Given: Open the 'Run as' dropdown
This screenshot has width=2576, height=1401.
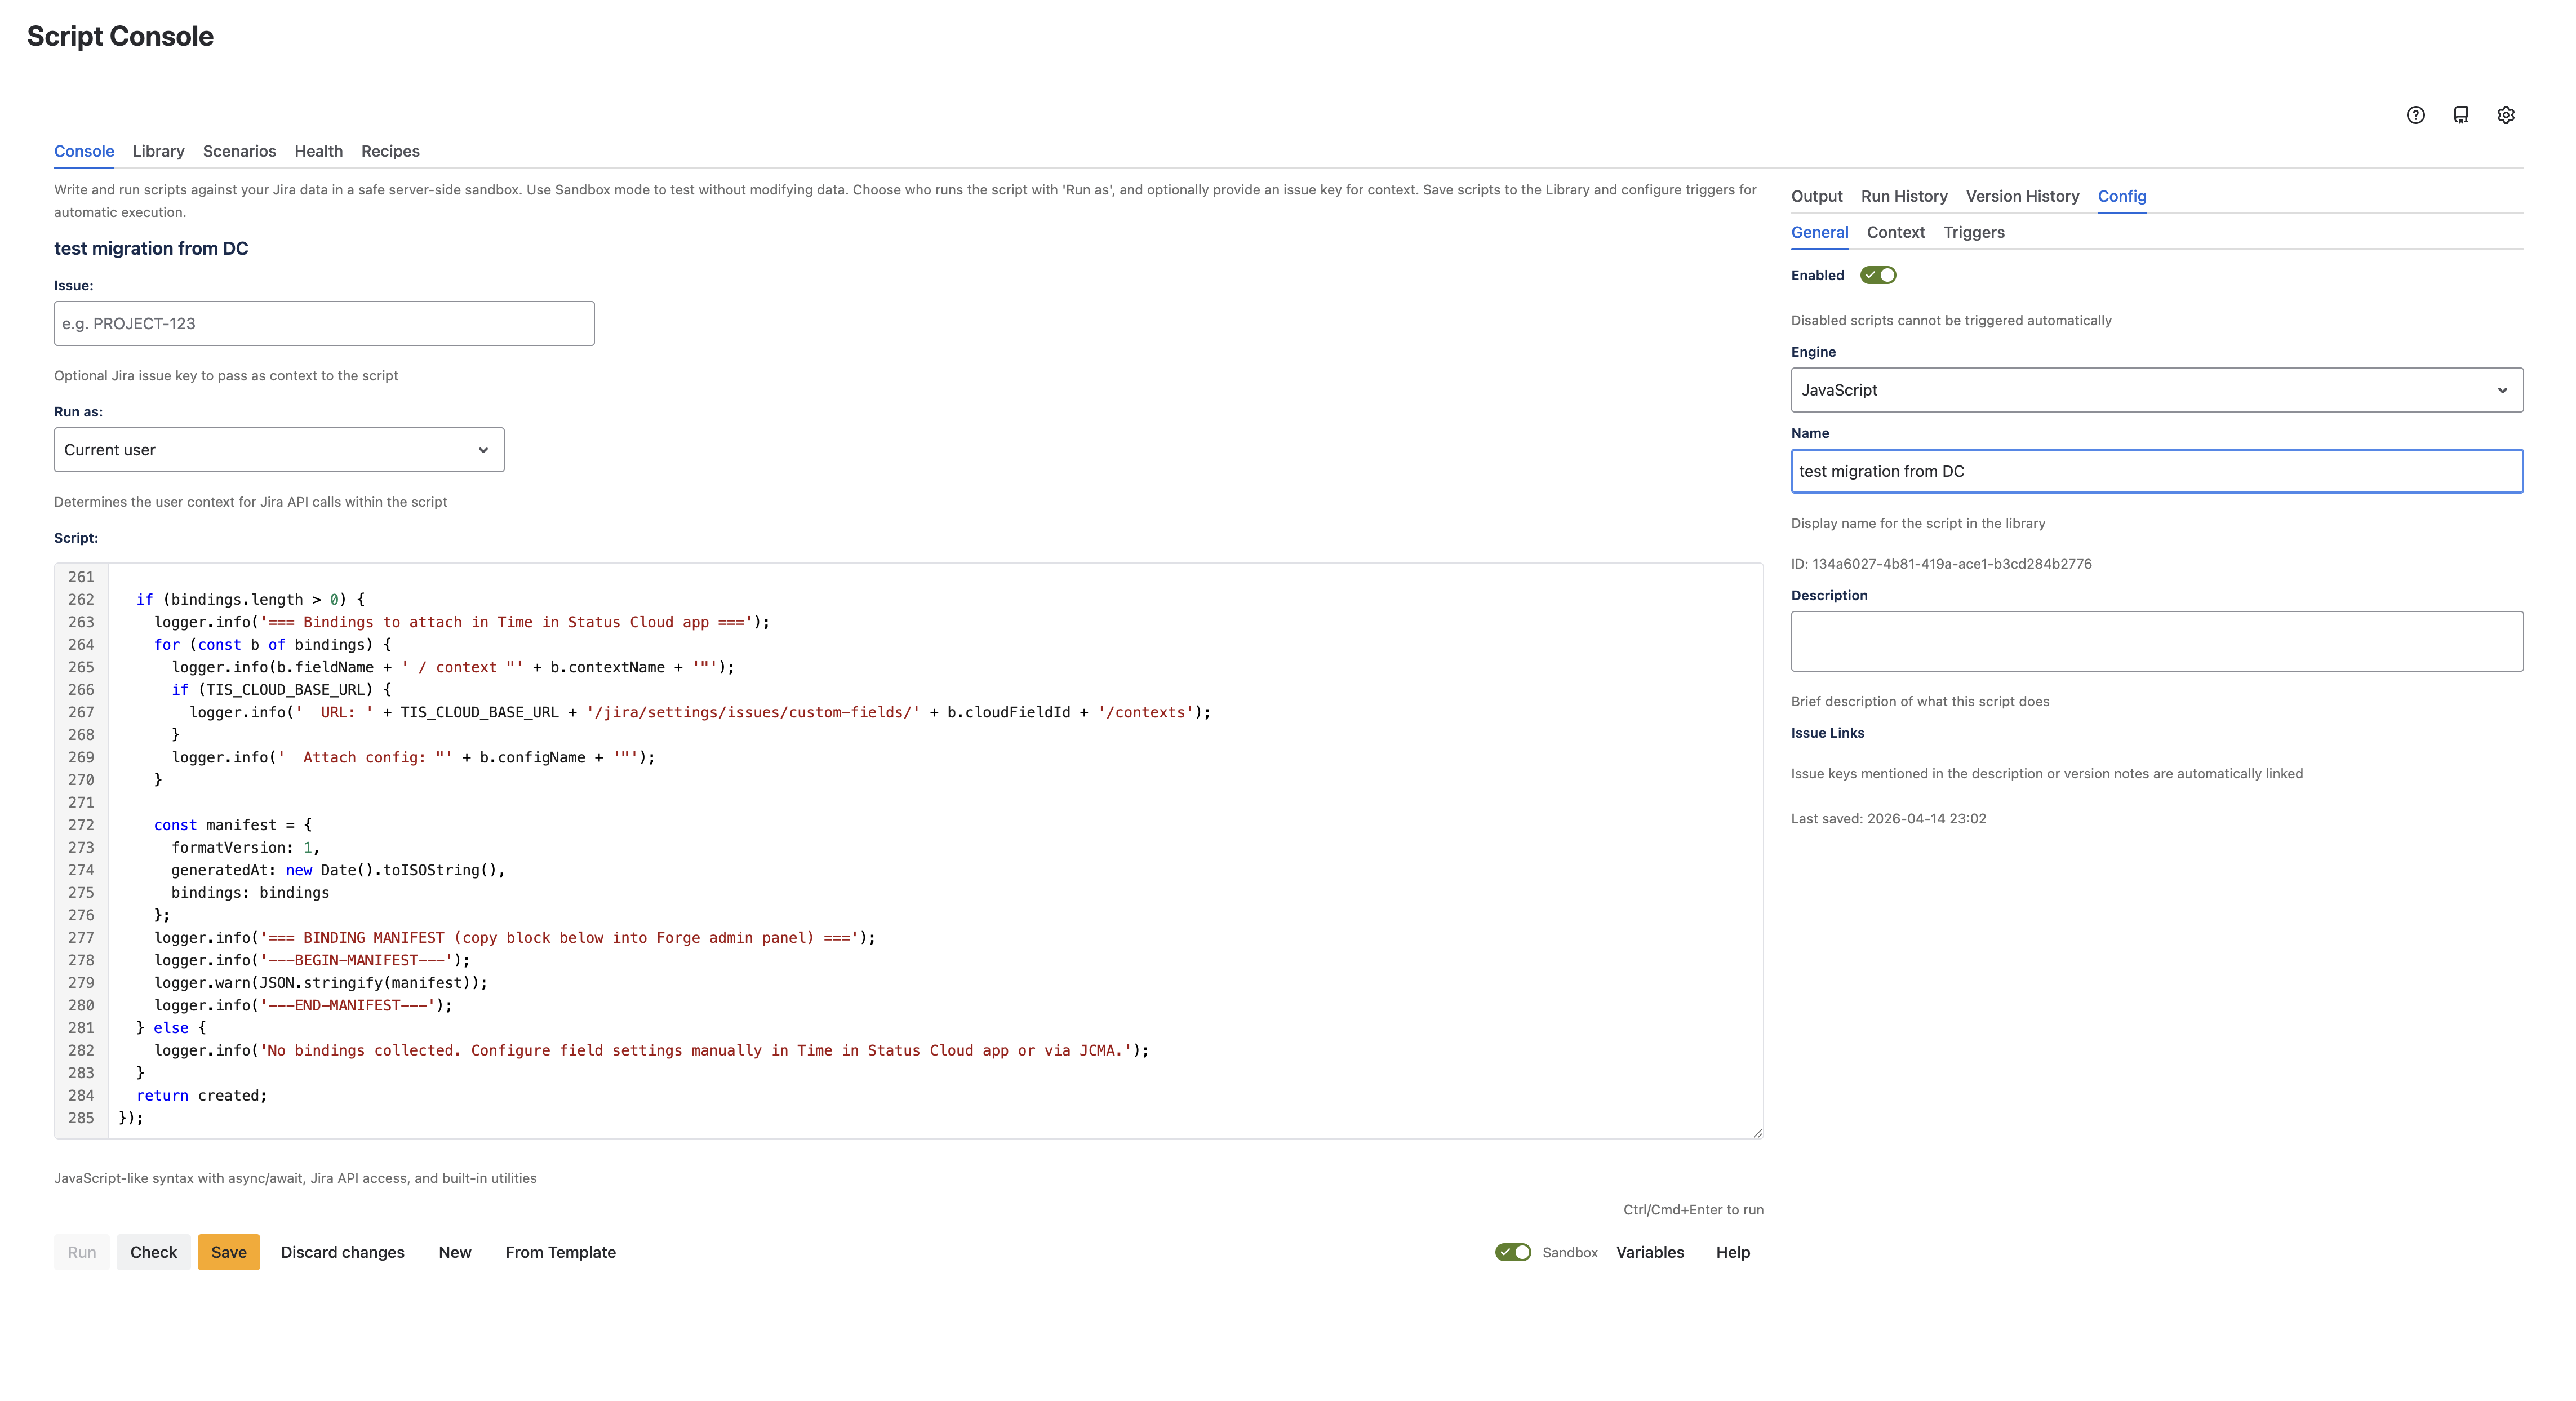Looking at the screenshot, I should click(x=278, y=449).
